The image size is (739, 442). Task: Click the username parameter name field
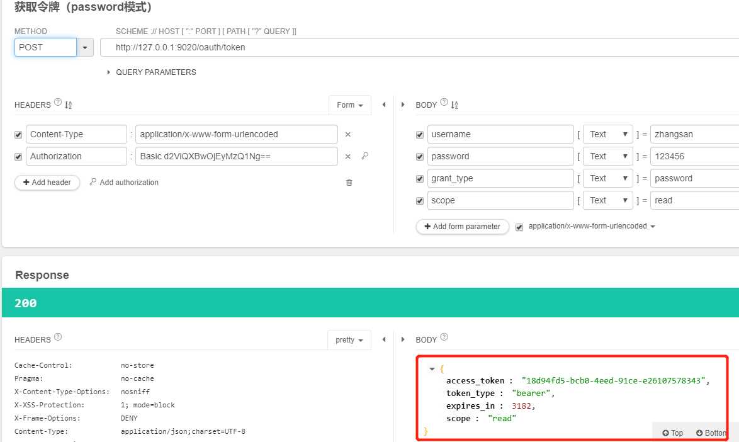tap(500, 134)
